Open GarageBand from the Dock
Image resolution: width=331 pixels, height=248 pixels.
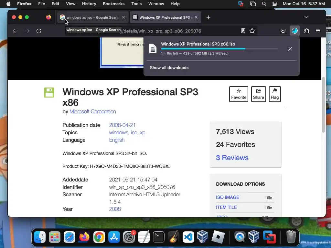(x=174, y=237)
